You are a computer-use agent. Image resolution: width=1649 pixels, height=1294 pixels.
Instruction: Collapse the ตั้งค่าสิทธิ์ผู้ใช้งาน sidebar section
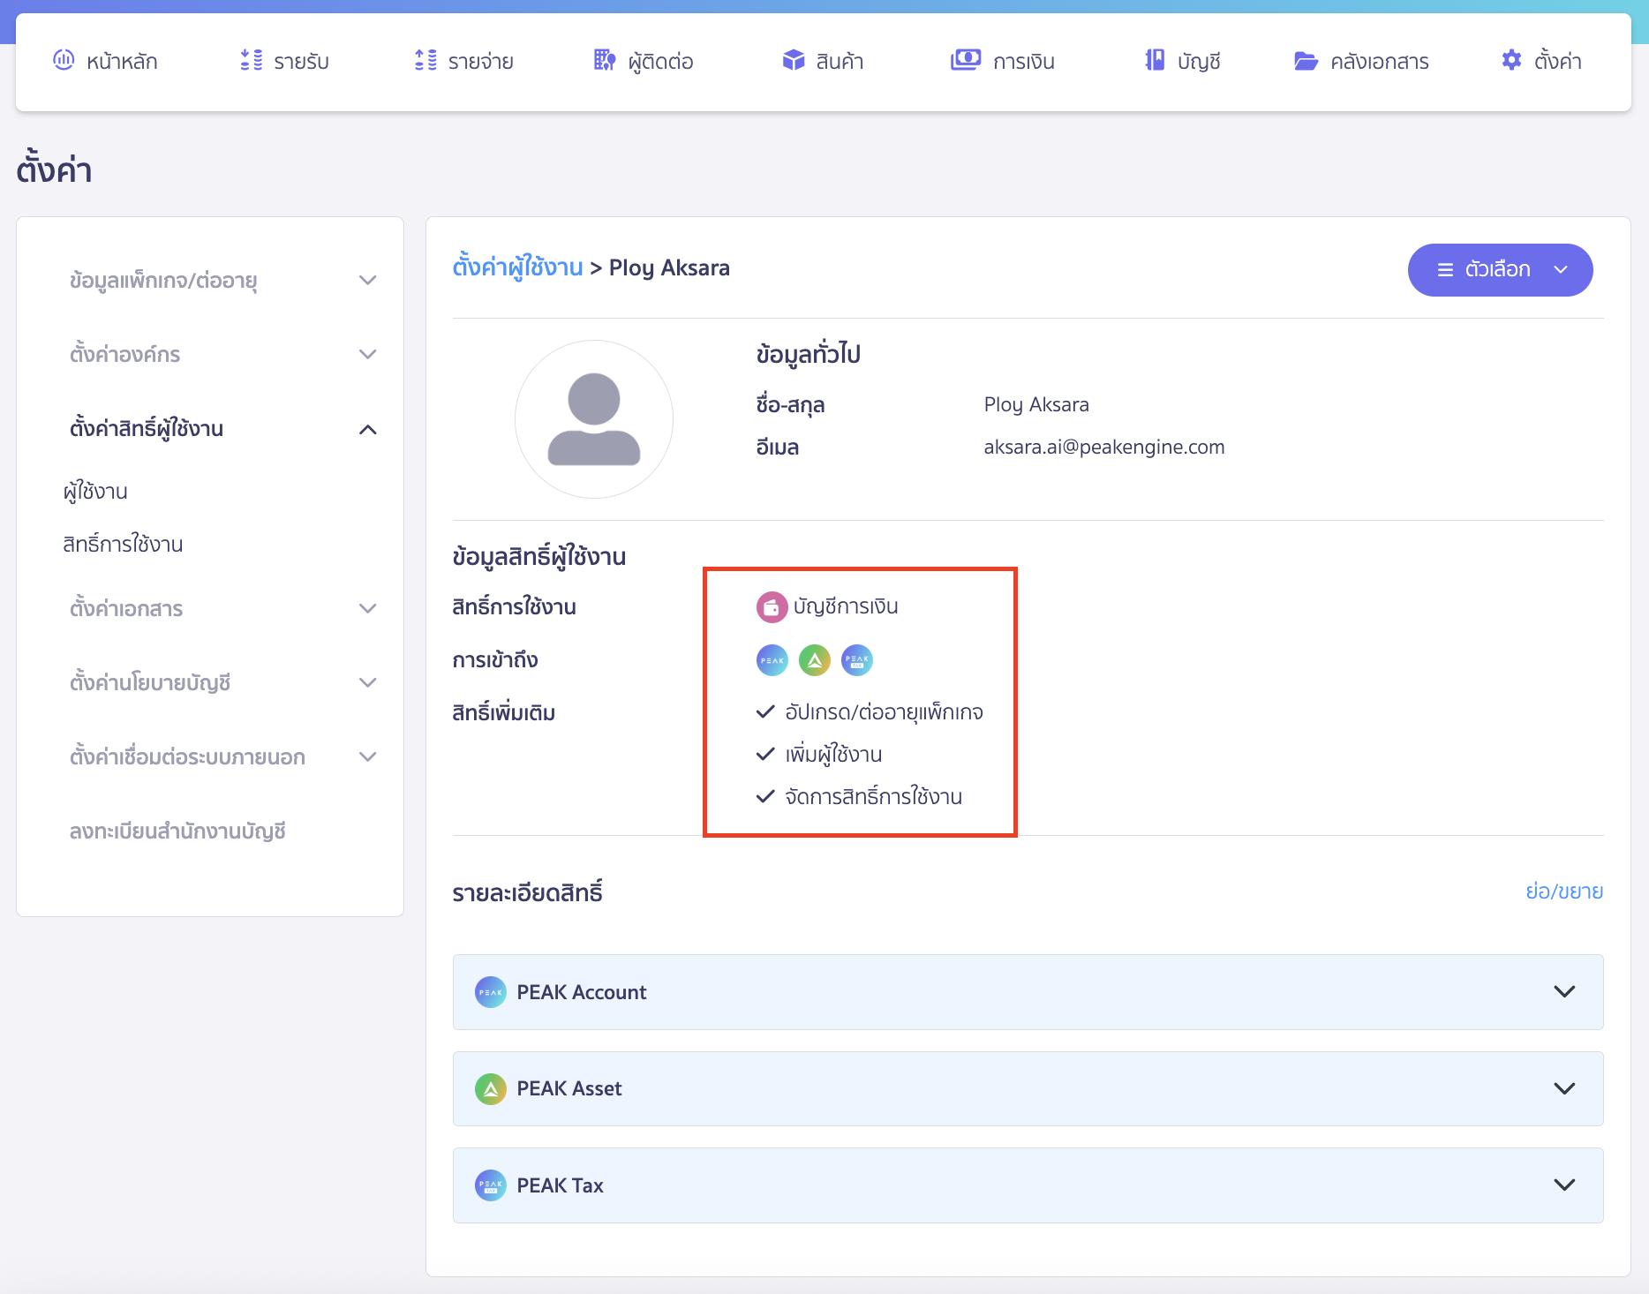click(368, 430)
